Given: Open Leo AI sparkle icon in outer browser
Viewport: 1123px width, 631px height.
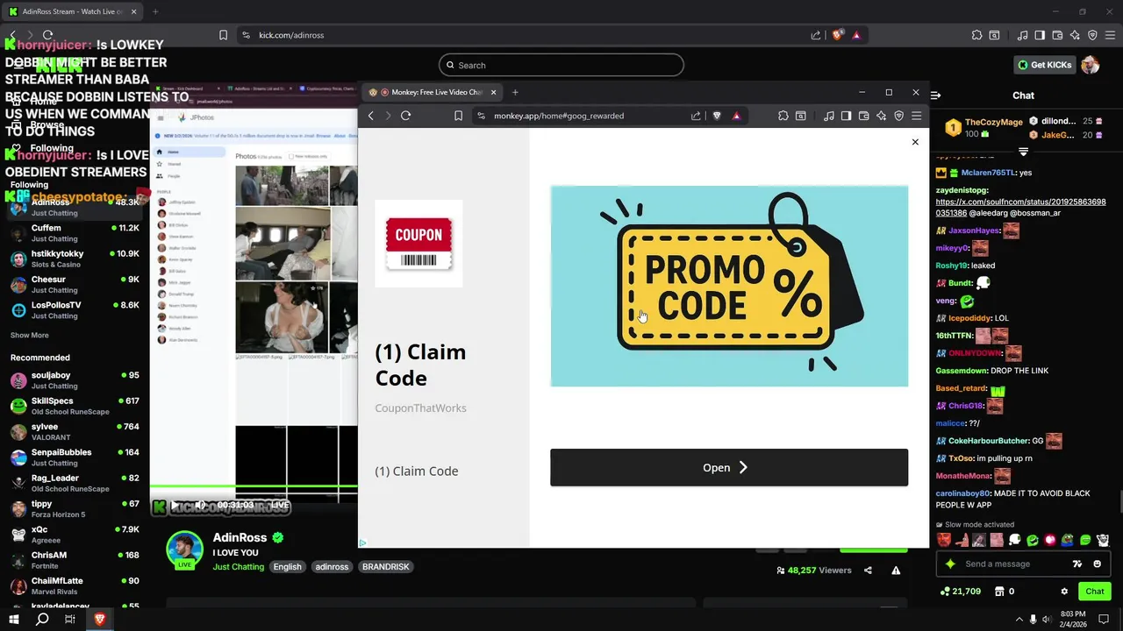Looking at the screenshot, I should point(1075,35).
